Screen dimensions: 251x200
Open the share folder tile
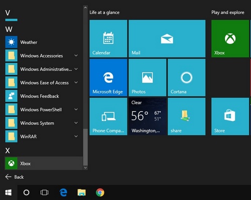(x=187, y=116)
